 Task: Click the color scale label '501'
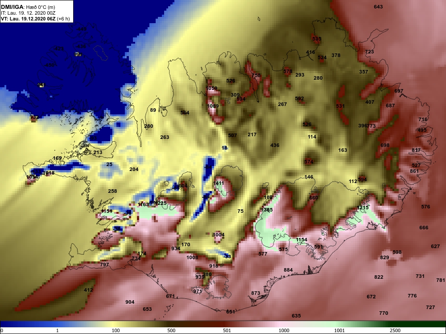227,330
